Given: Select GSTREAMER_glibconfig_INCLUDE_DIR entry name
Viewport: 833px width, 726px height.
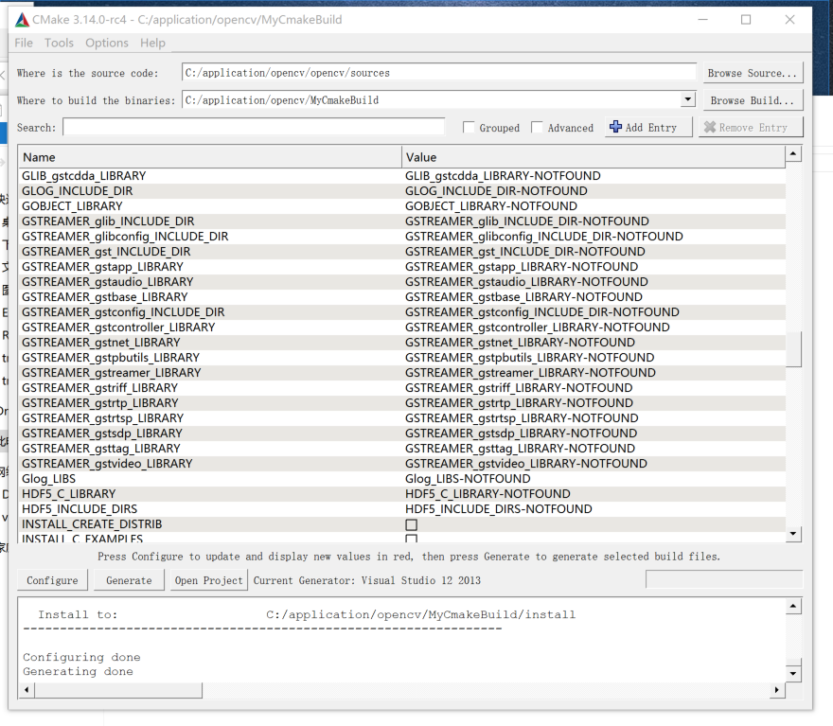Looking at the screenshot, I should (x=125, y=237).
